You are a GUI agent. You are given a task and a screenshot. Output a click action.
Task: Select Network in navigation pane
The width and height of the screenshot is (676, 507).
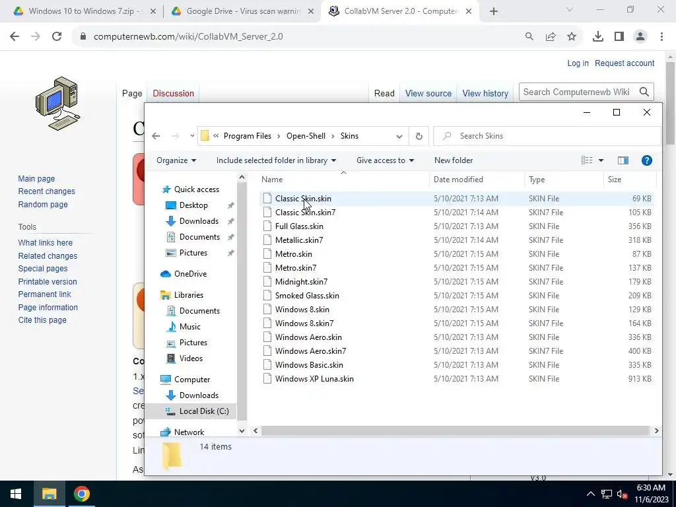click(x=189, y=432)
